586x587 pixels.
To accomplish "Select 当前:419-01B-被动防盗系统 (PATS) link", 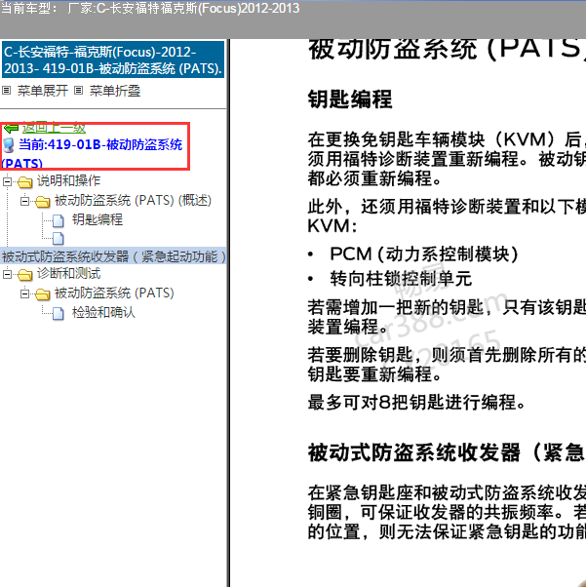I will pos(92,153).
